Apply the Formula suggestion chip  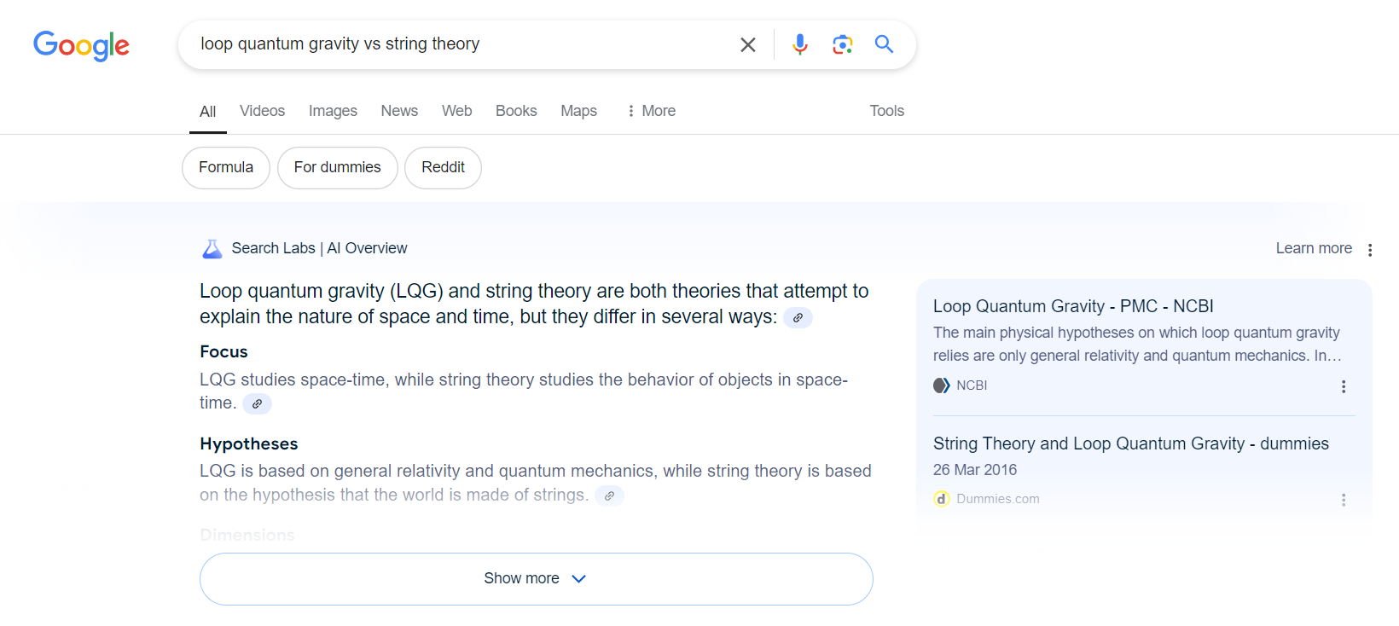(226, 168)
